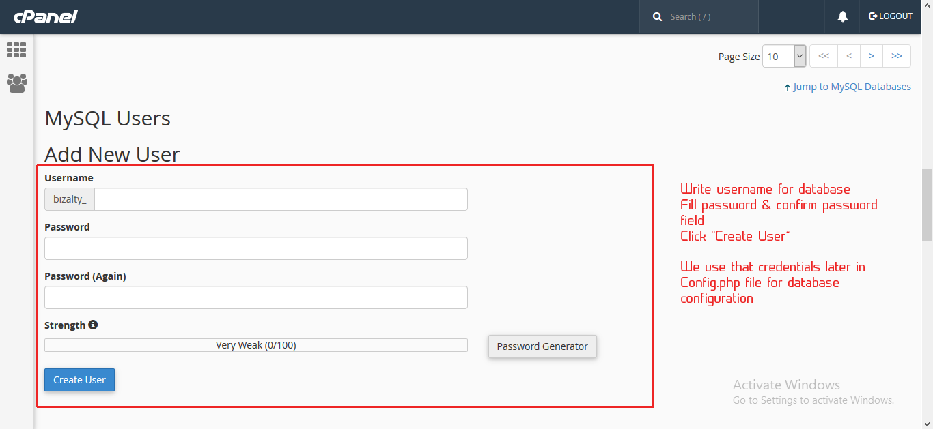Viewport: 933px width, 429px height.
Task: Open the Password Generator
Action: pos(542,346)
